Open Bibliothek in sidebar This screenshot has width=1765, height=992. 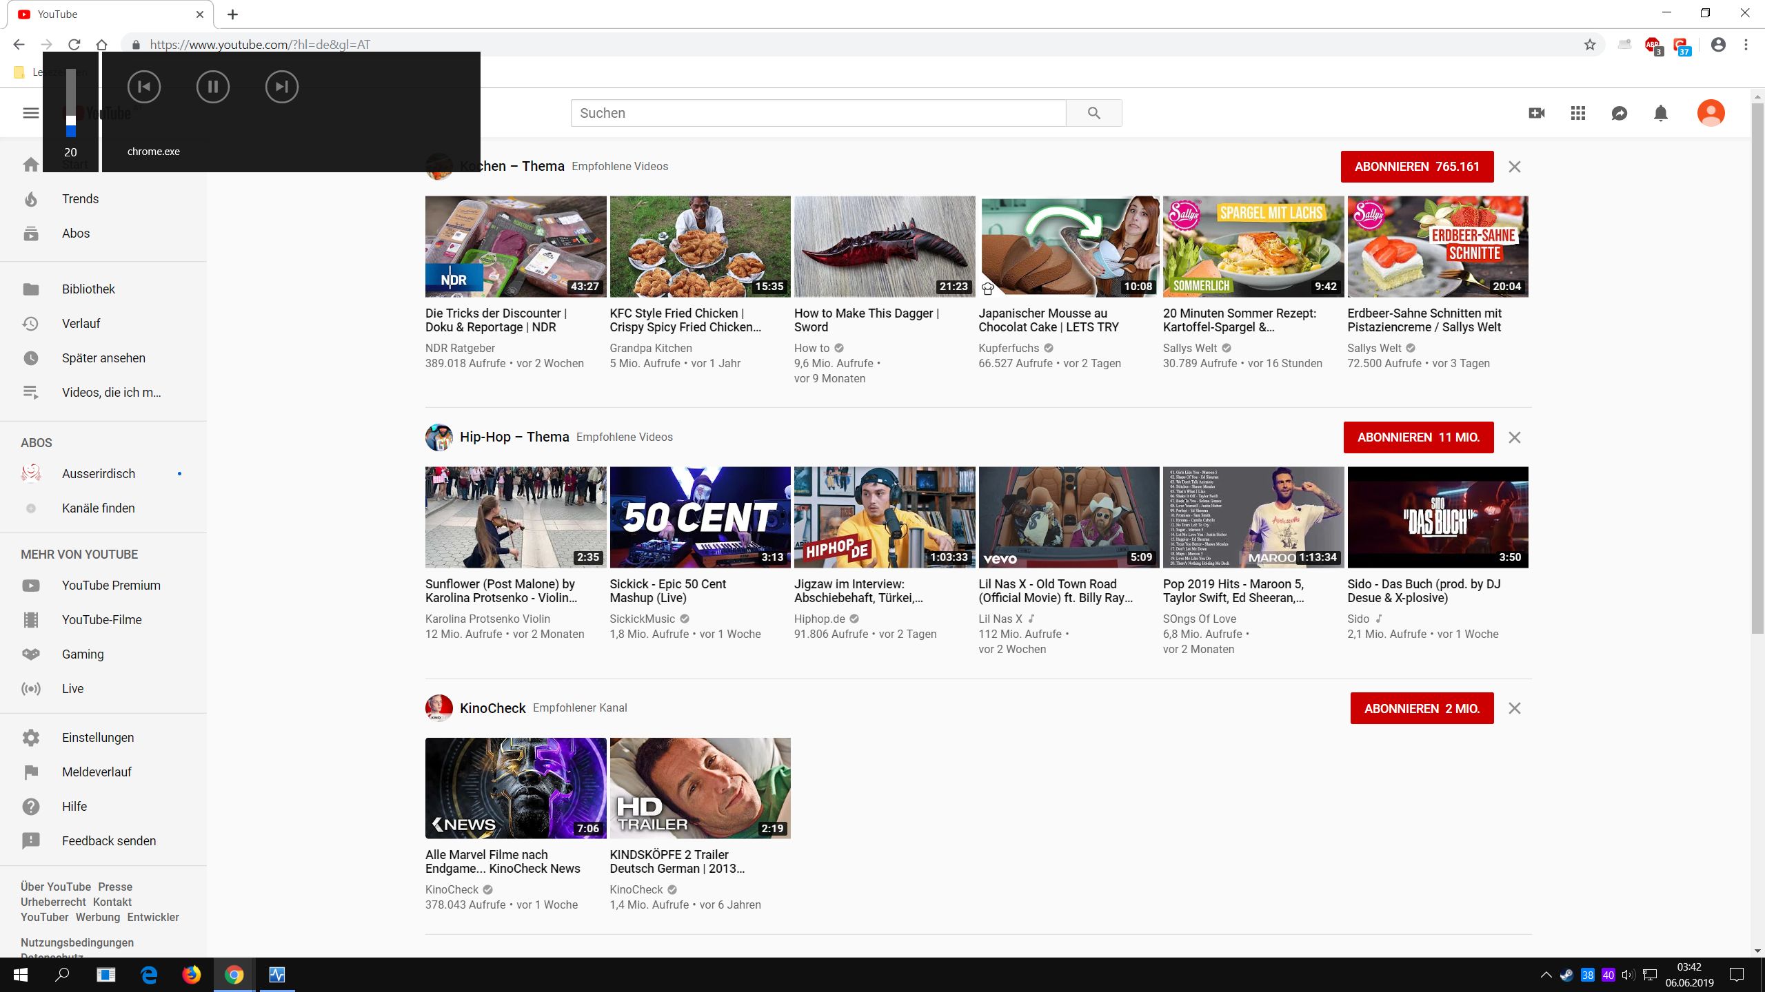tap(88, 289)
